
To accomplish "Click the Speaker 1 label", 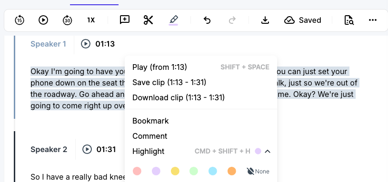I will [48, 44].
